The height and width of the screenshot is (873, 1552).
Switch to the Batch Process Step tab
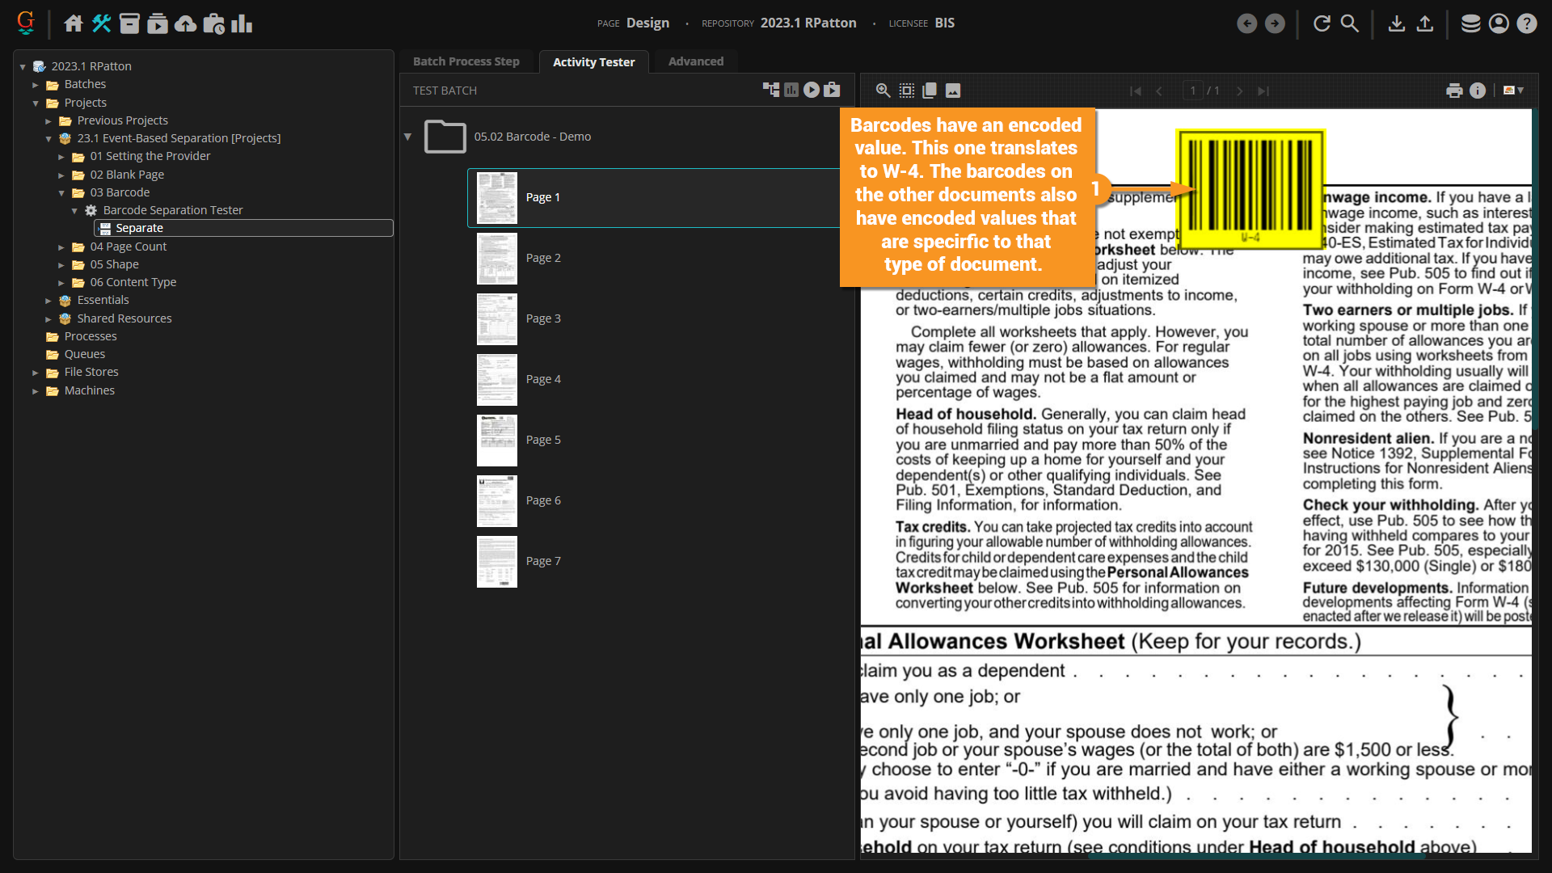(466, 61)
